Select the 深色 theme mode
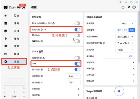Screen dimensions: 140x99 pos(125,30)
